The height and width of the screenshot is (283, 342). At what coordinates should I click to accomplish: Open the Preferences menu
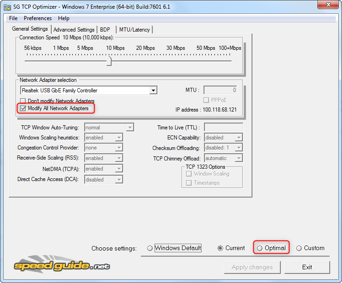pos(37,18)
